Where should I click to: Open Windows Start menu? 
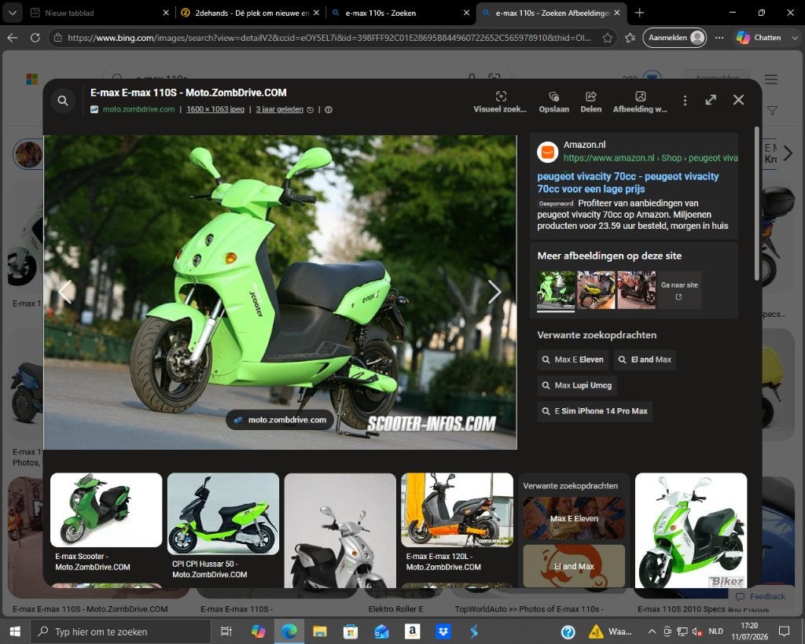[15, 631]
